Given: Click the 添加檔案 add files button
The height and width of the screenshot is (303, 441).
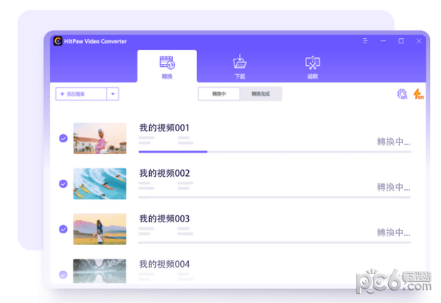Looking at the screenshot, I should [x=81, y=94].
